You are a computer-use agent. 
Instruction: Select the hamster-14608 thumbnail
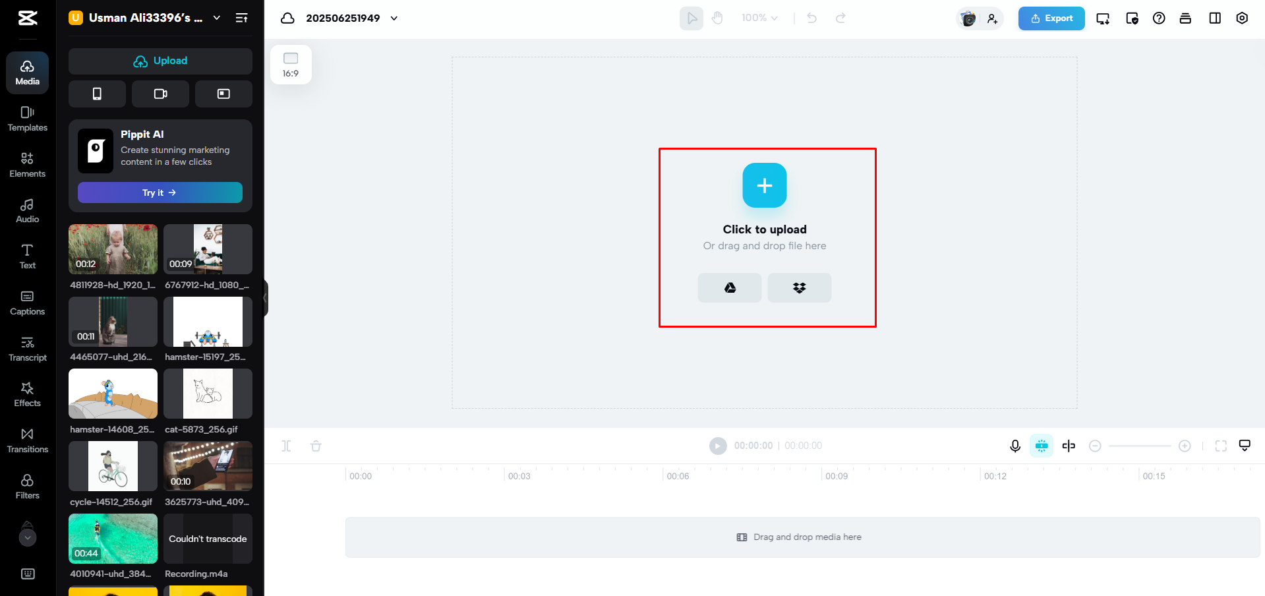point(113,394)
